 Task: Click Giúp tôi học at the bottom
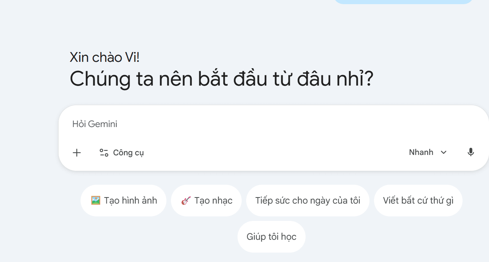271,236
